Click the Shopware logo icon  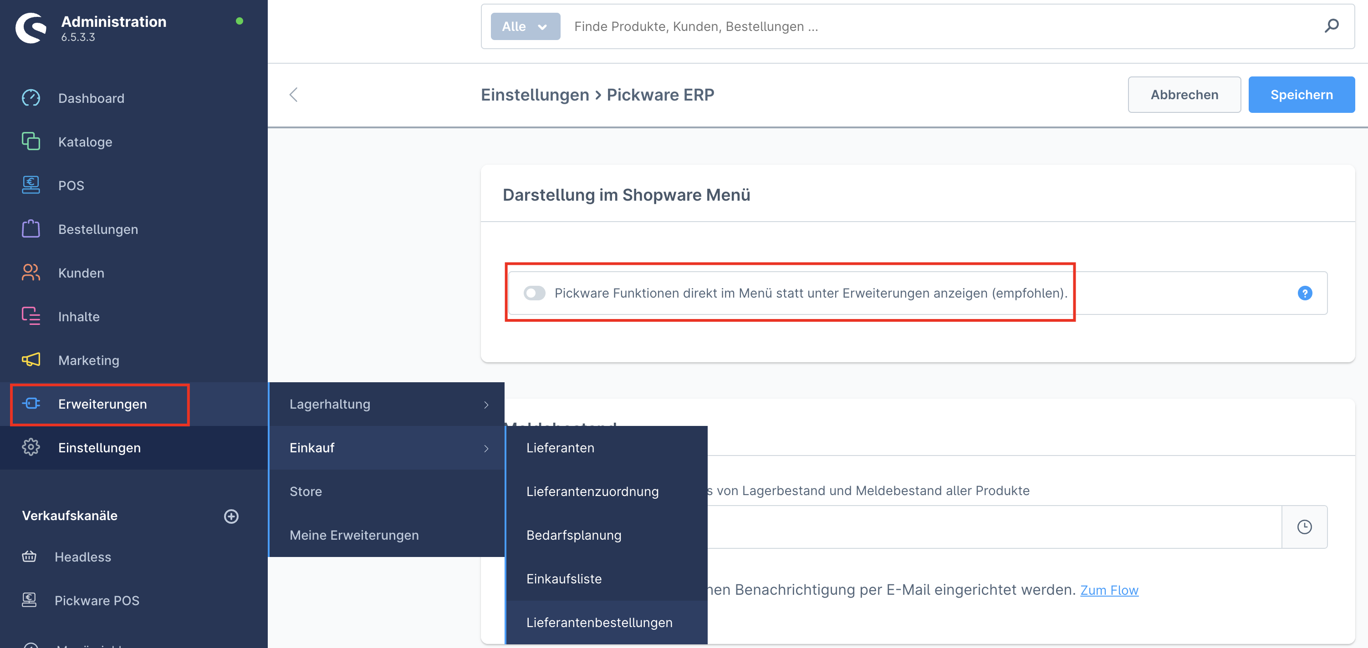(31, 28)
